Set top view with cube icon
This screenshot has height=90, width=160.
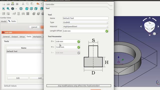31,8
